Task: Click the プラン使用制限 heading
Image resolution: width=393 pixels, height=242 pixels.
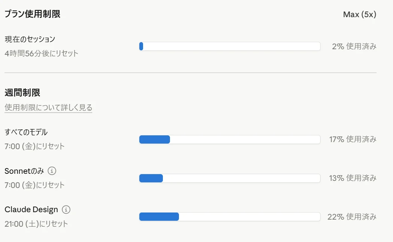Action: coord(33,14)
